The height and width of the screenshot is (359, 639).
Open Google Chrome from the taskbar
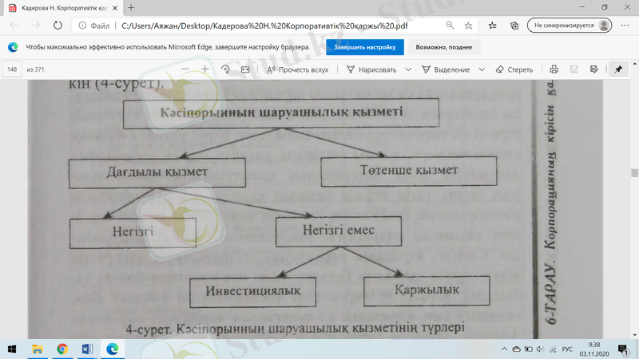point(62,349)
